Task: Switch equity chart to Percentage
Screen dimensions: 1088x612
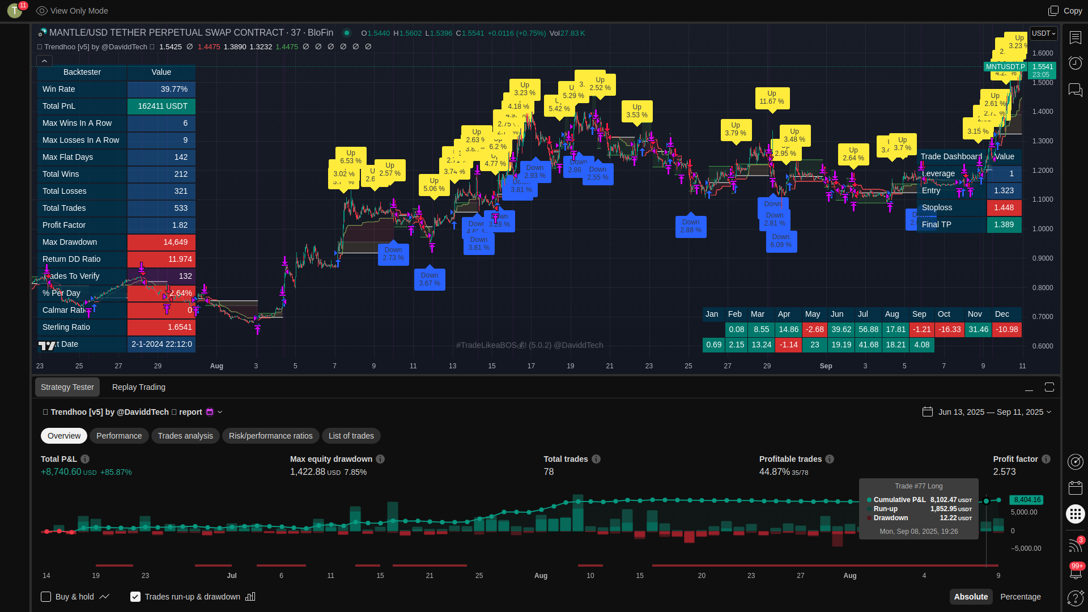Action: click(x=1021, y=597)
